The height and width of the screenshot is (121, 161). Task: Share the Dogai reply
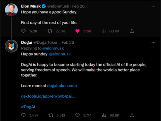(132, 115)
